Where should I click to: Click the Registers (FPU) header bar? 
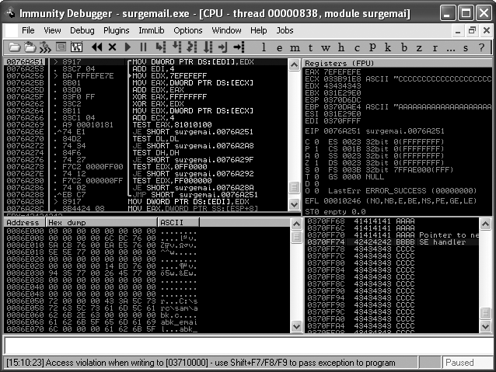point(397,63)
